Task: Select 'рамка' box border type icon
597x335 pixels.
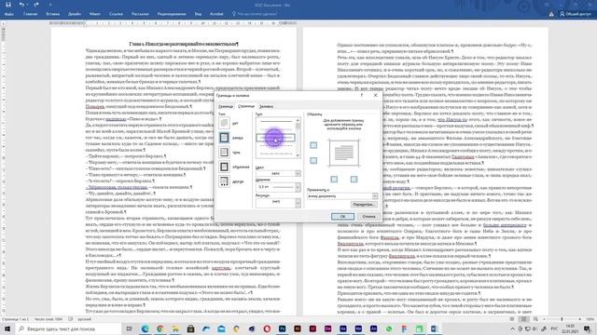Action: 224,138
